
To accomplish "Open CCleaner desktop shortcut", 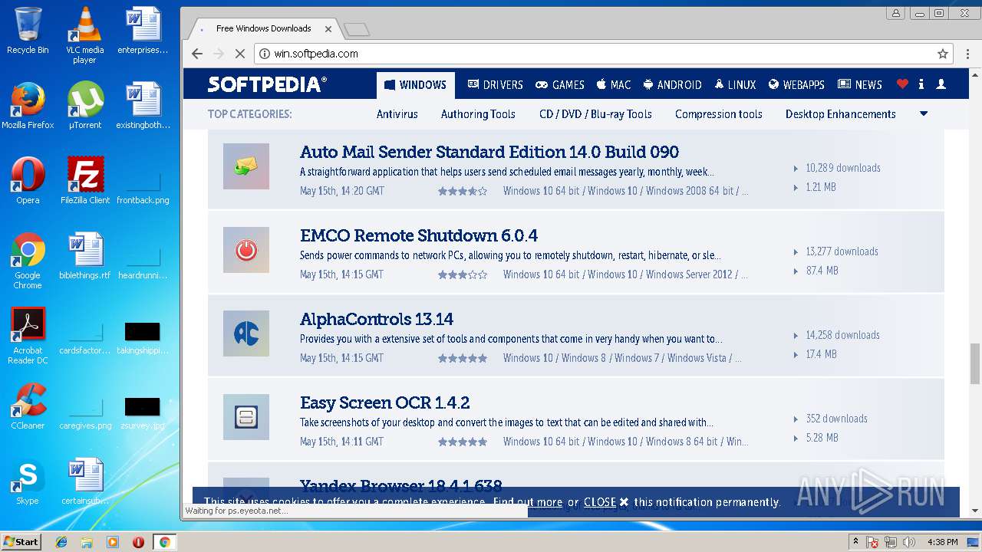I will click(28, 406).
